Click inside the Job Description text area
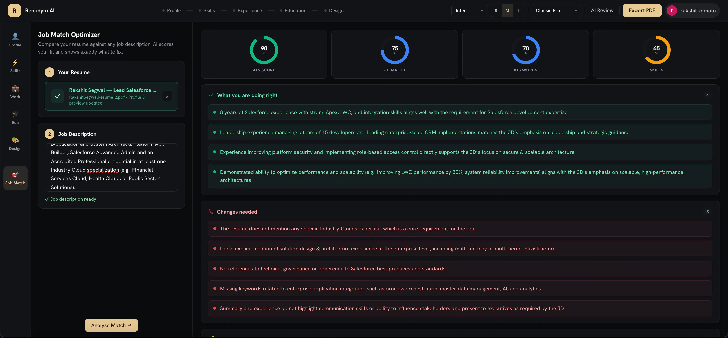Image resolution: width=728 pixels, height=338 pixels. [111, 167]
